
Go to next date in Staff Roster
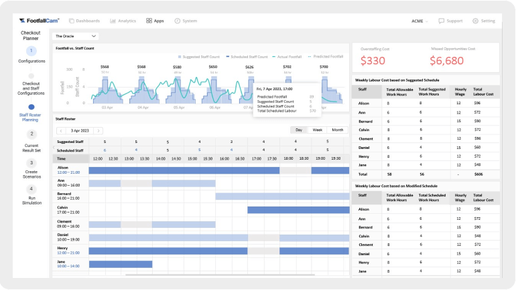[x=99, y=130]
